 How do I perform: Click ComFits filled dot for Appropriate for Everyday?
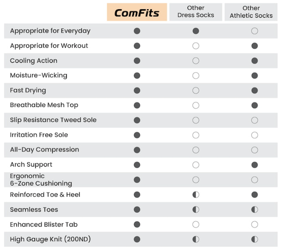(x=137, y=31)
